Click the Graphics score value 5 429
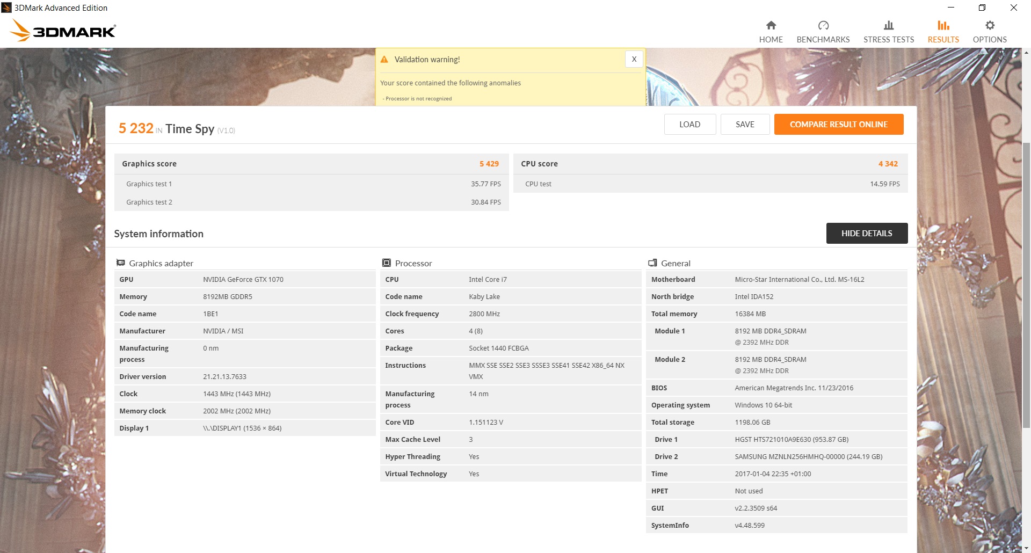 click(x=489, y=164)
